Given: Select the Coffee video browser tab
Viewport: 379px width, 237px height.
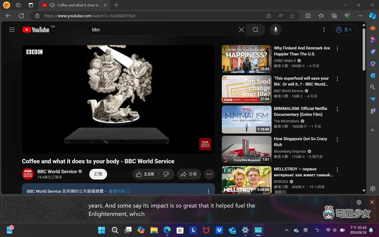Looking at the screenshot, I should click(x=75, y=5).
